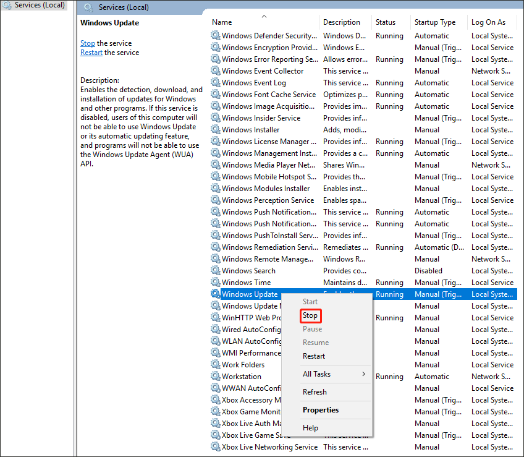Select Services (Local) in the left tree
This screenshot has width=524, height=457.
click(40, 5)
